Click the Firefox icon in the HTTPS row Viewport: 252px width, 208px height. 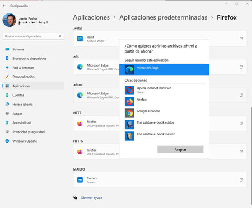[x=80, y=152]
